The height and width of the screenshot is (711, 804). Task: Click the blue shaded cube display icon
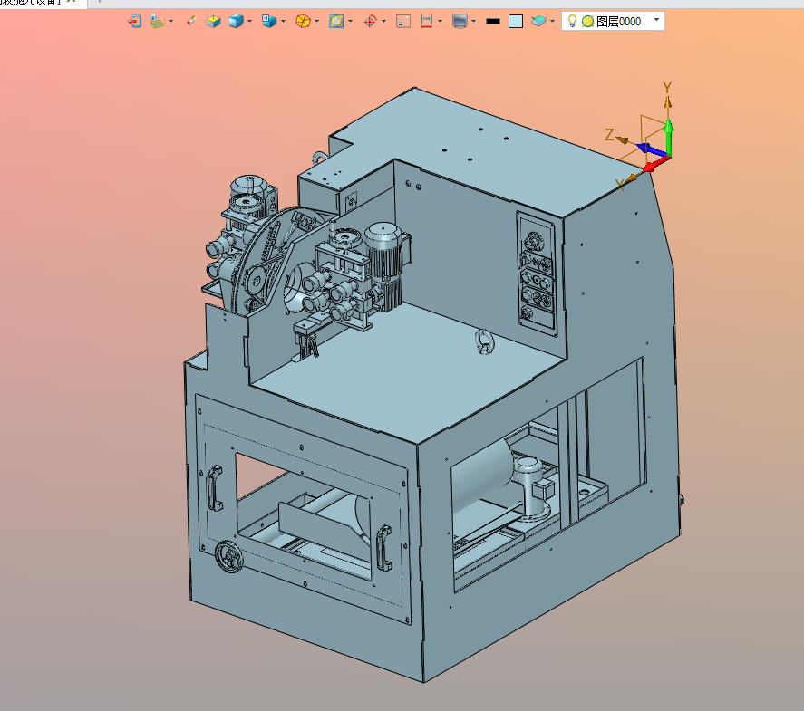(236, 22)
